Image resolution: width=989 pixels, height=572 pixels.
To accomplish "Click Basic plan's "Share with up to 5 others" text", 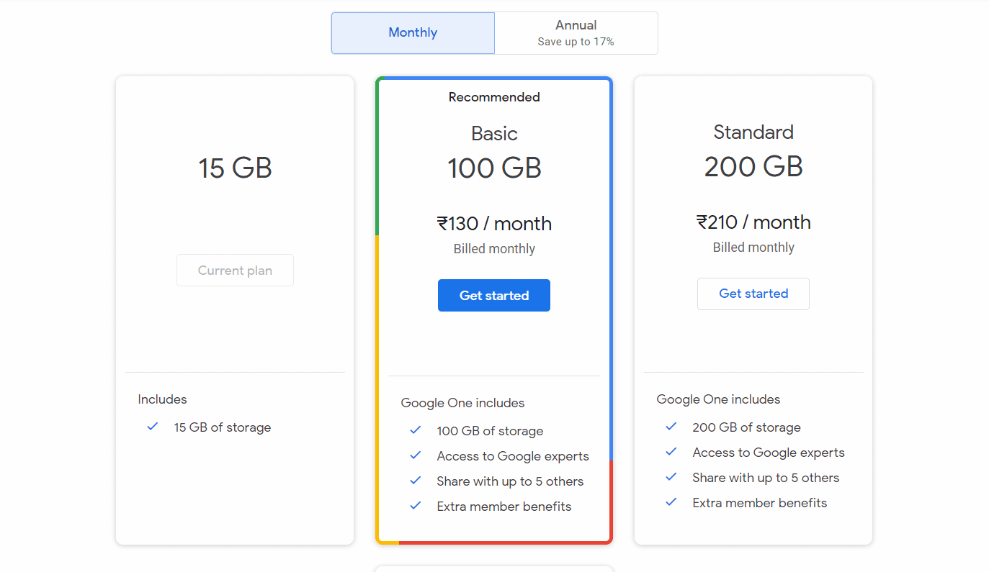I will coord(510,481).
